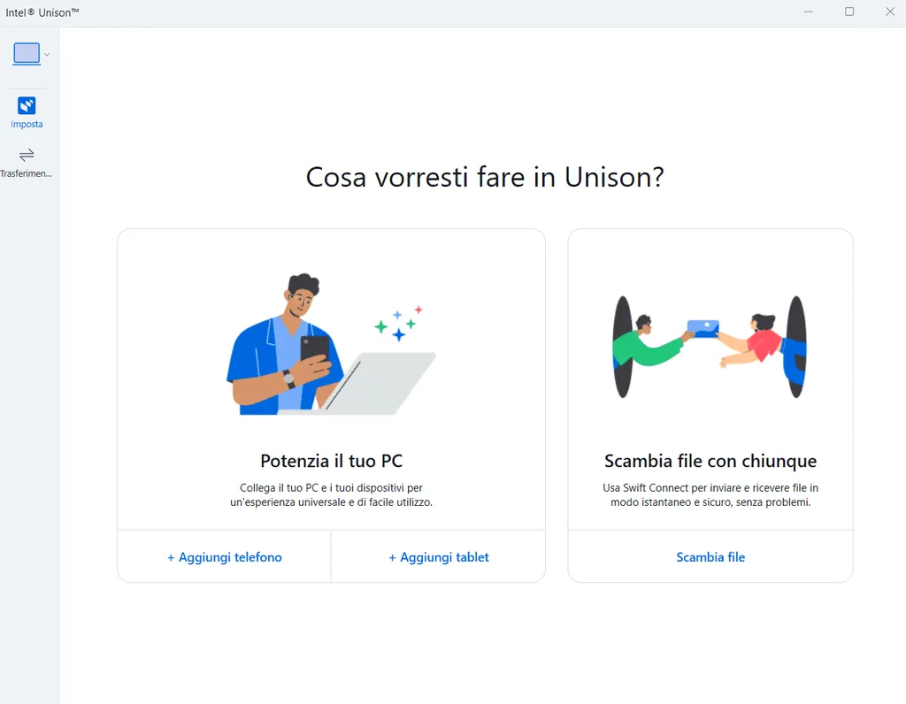Click the Cosa vorresti fare heading

[x=484, y=177]
